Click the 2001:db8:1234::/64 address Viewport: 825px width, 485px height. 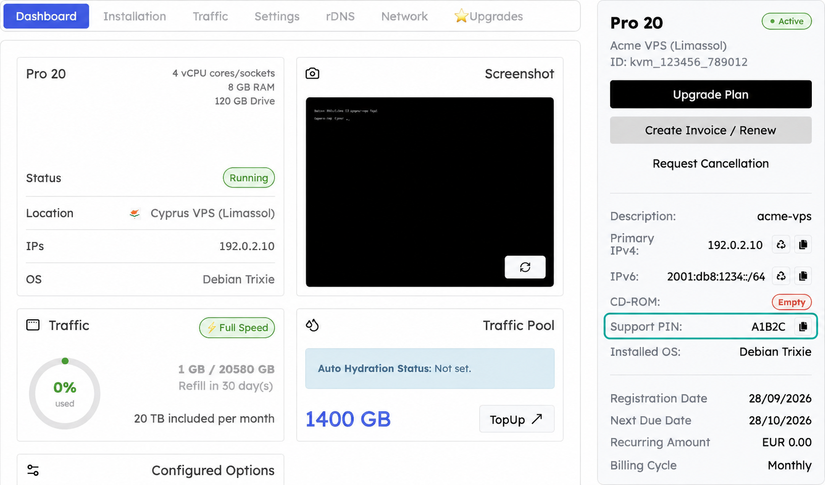pyautogui.click(x=716, y=276)
